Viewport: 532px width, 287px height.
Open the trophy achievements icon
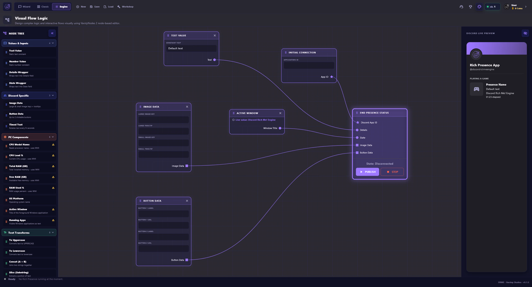(470, 7)
